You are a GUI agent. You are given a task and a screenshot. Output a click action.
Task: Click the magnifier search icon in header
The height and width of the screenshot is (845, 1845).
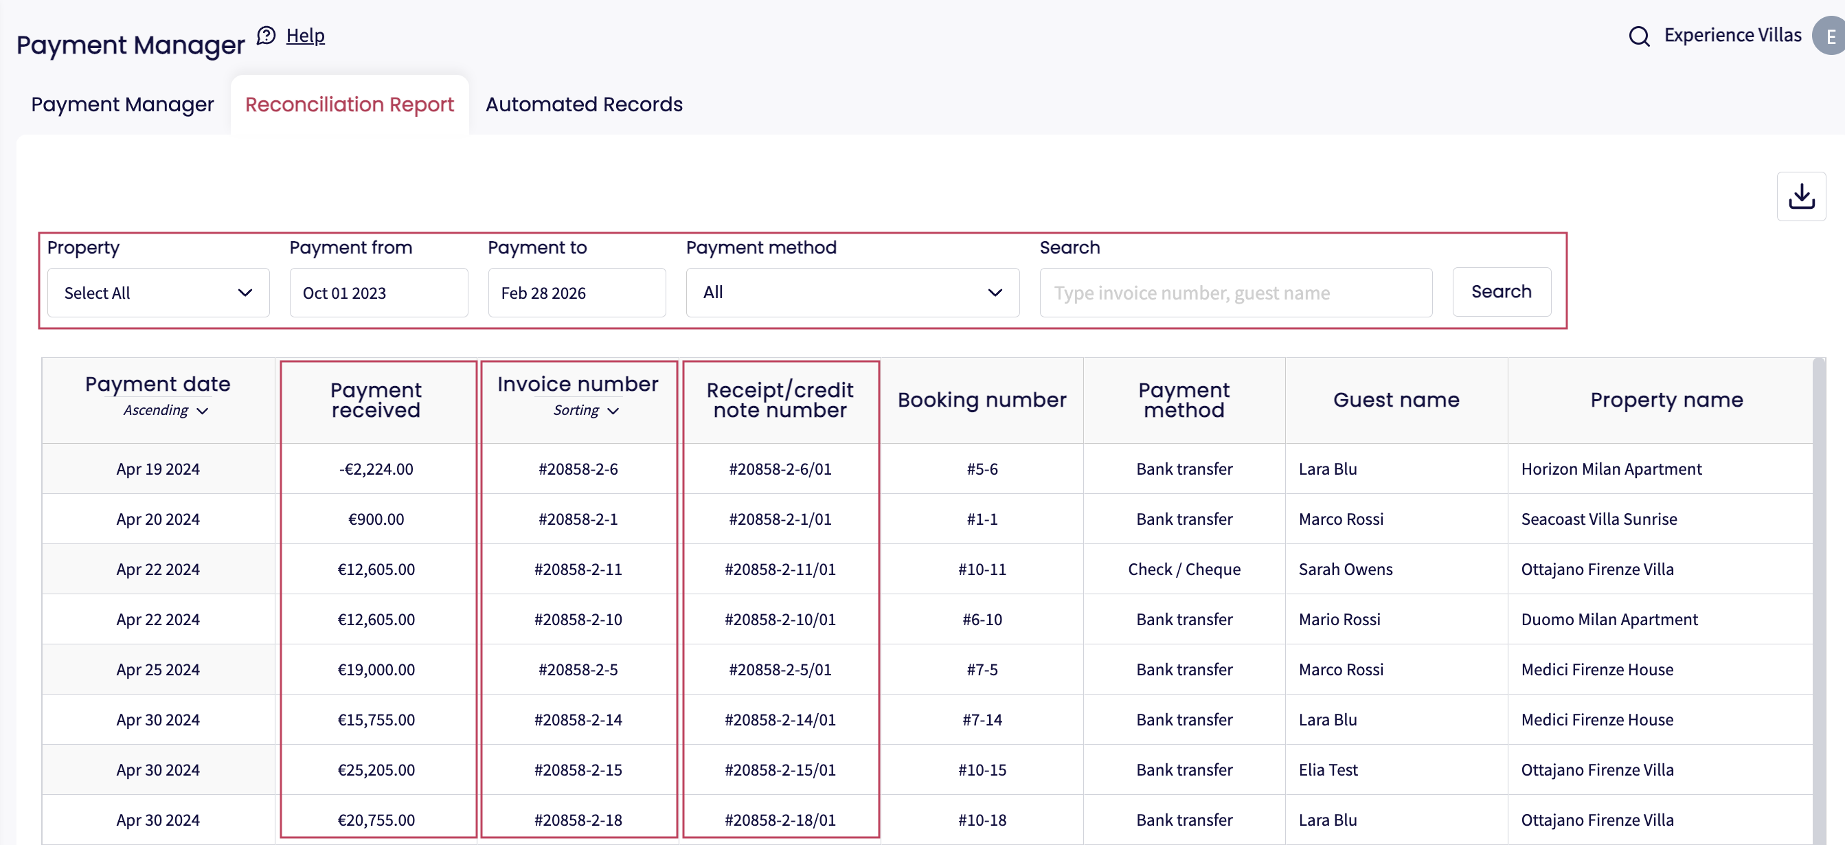pyautogui.click(x=1639, y=36)
